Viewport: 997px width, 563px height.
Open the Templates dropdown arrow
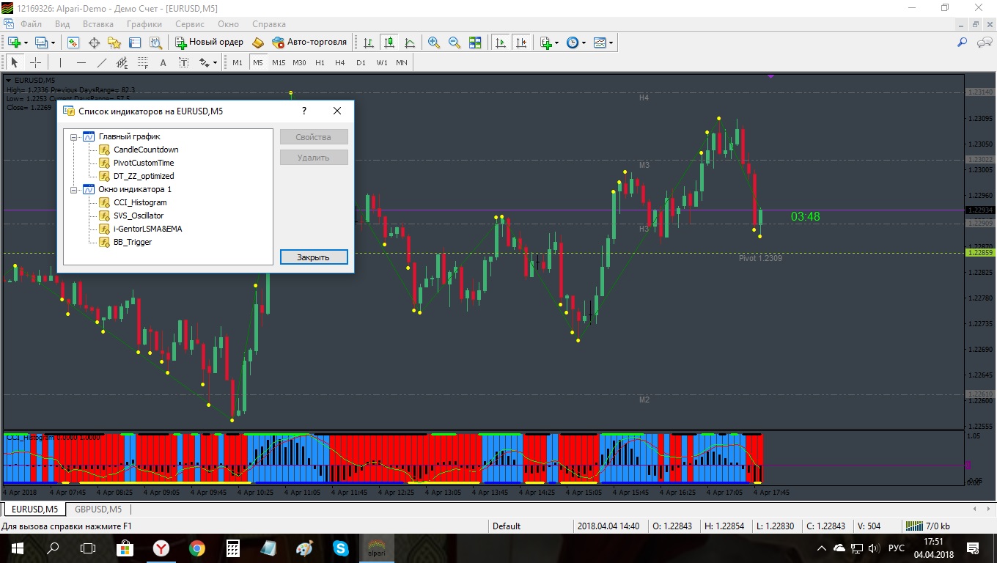click(x=611, y=43)
